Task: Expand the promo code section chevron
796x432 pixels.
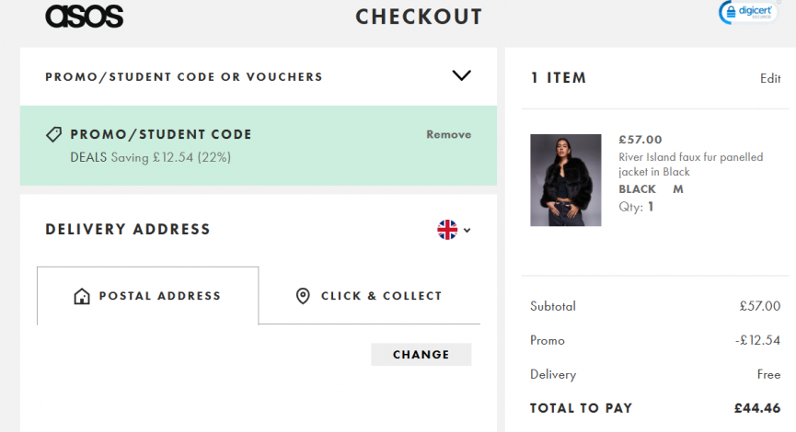Action: point(462,75)
